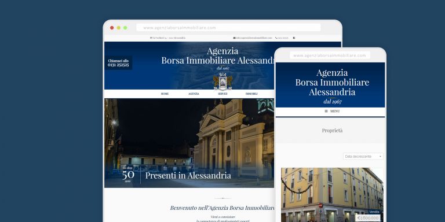Click the mobile site header title

tap(332, 82)
